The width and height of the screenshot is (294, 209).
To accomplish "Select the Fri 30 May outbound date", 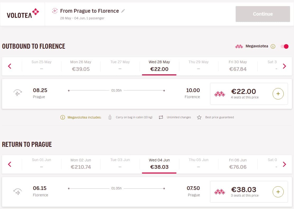I will coord(238,66).
